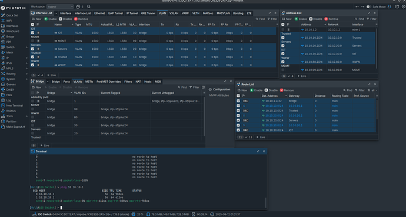This screenshot has height=217, width=406.
Task: Switch to the Ethernet tab
Action: click(x=99, y=13)
